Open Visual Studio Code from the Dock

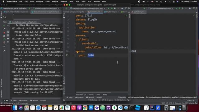[x=120, y=108]
